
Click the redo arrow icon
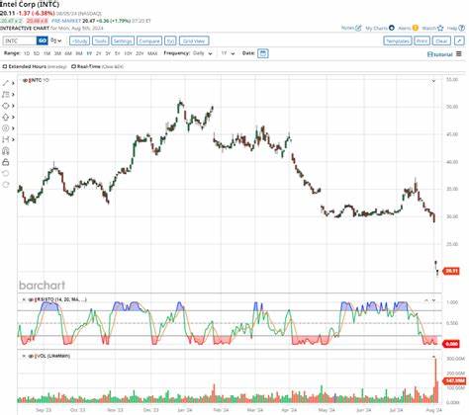(x=6, y=185)
